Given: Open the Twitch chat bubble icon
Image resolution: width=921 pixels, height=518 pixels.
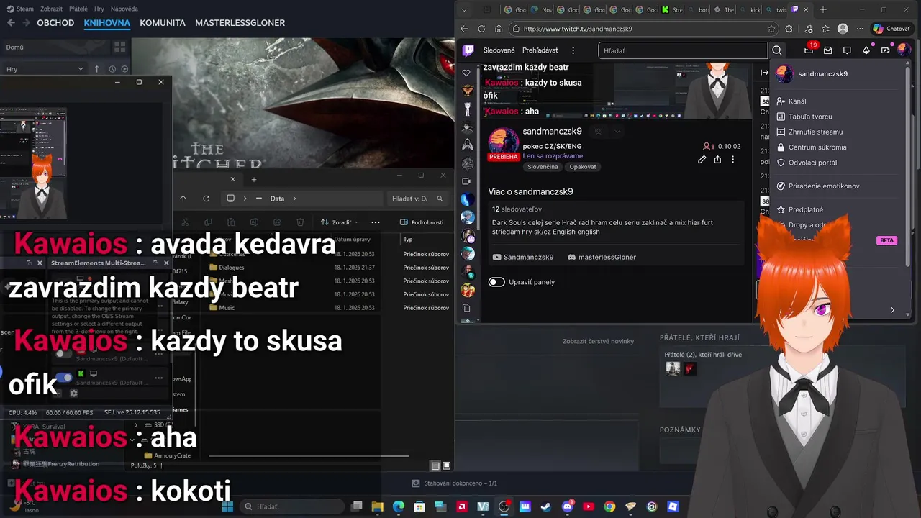Looking at the screenshot, I should (847, 50).
